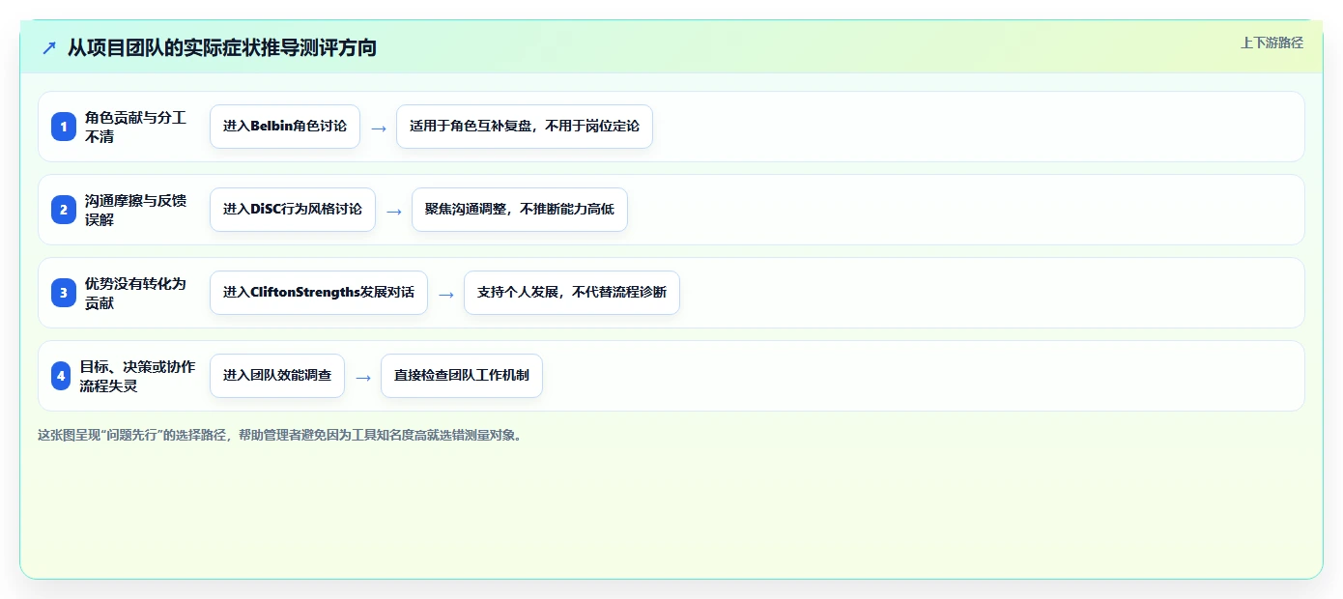
Task: Click the title 从项目团队的实际症状推导测评方向
Action: pyautogui.click(x=221, y=47)
